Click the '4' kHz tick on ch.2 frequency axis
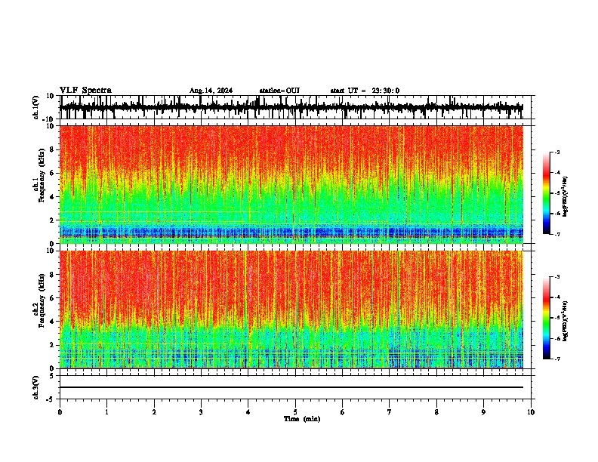 52,322
